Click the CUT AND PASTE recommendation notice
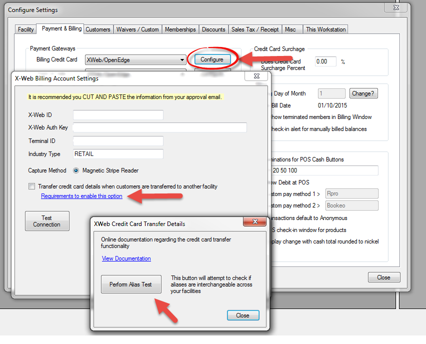The image size is (426, 344). click(x=125, y=97)
